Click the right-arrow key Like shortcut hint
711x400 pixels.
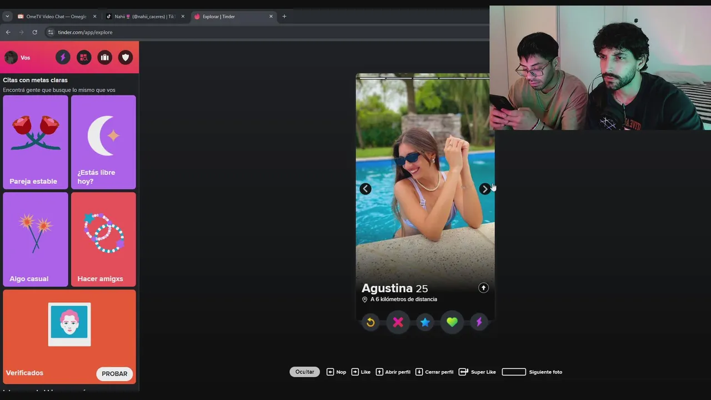point(360,372)
